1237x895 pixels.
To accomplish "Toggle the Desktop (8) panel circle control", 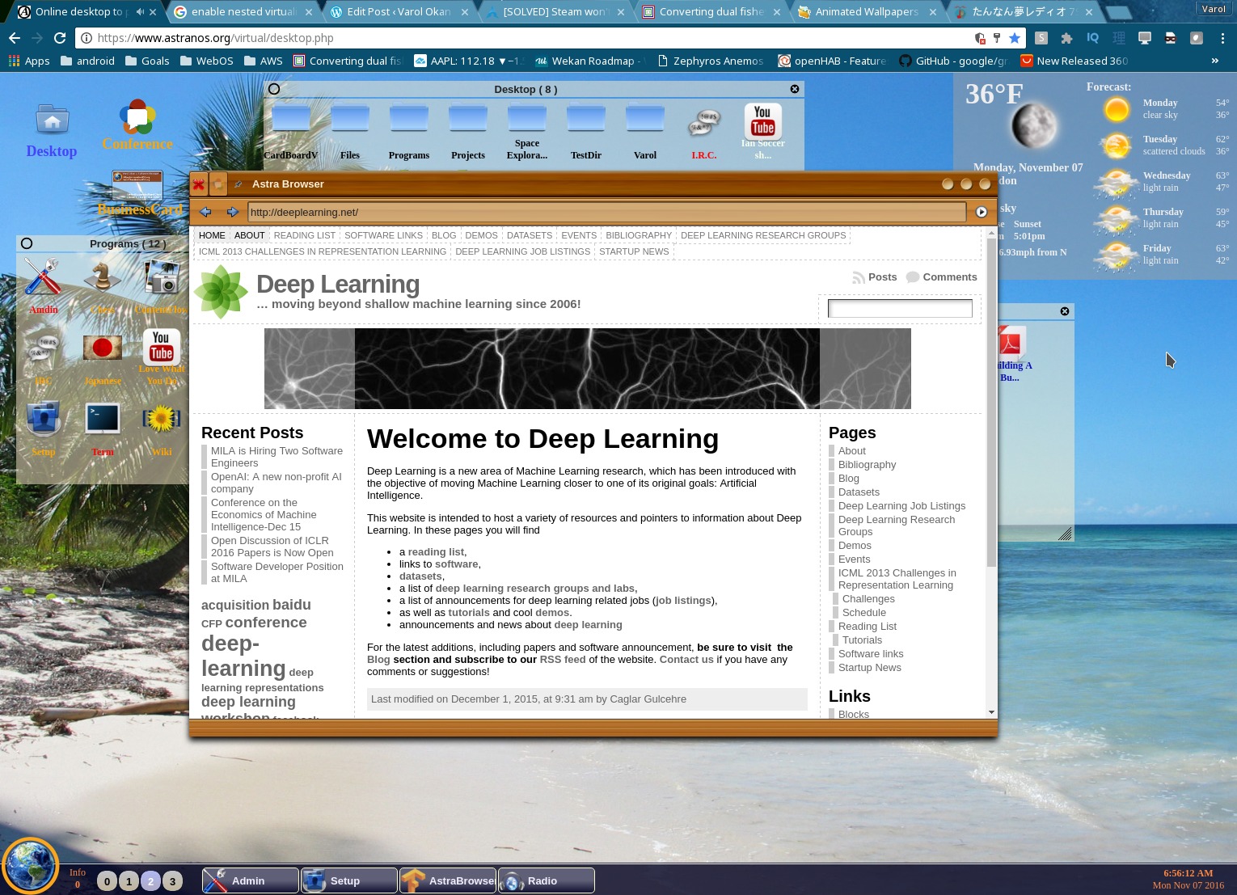I will (x=274, y=89).
